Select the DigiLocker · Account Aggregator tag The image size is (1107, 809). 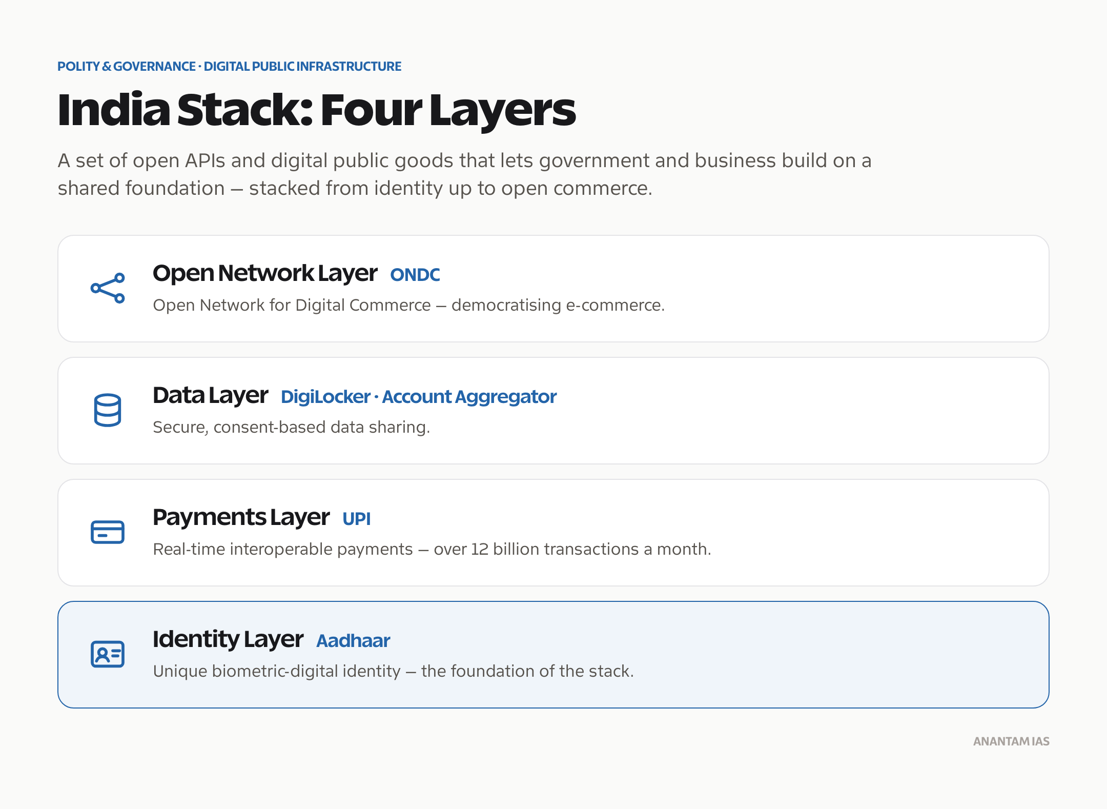point(419,397)
